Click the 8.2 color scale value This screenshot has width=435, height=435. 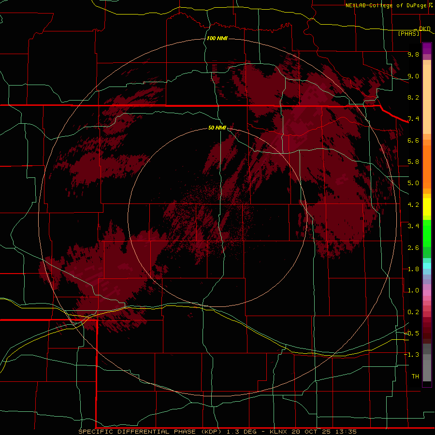(x=413, y=97)
